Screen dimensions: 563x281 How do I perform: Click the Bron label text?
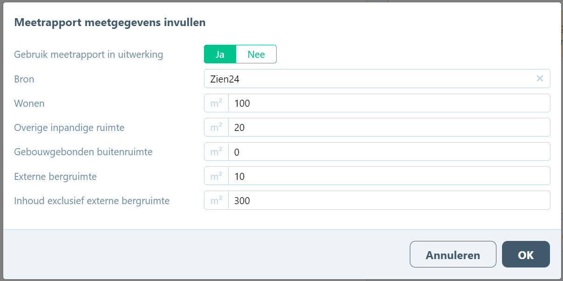pos(24,79)
